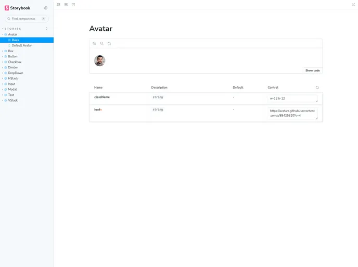Expand all stories using sidebar arrows icon
Image resolution: width=358 pixels, height=267 pixels.
[46, 29]
